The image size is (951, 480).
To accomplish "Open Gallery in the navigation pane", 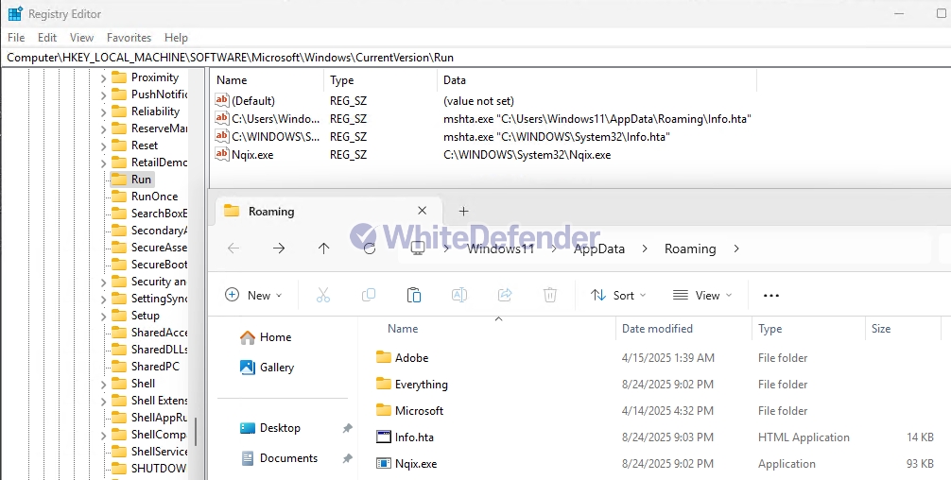I will pos(267,368).
